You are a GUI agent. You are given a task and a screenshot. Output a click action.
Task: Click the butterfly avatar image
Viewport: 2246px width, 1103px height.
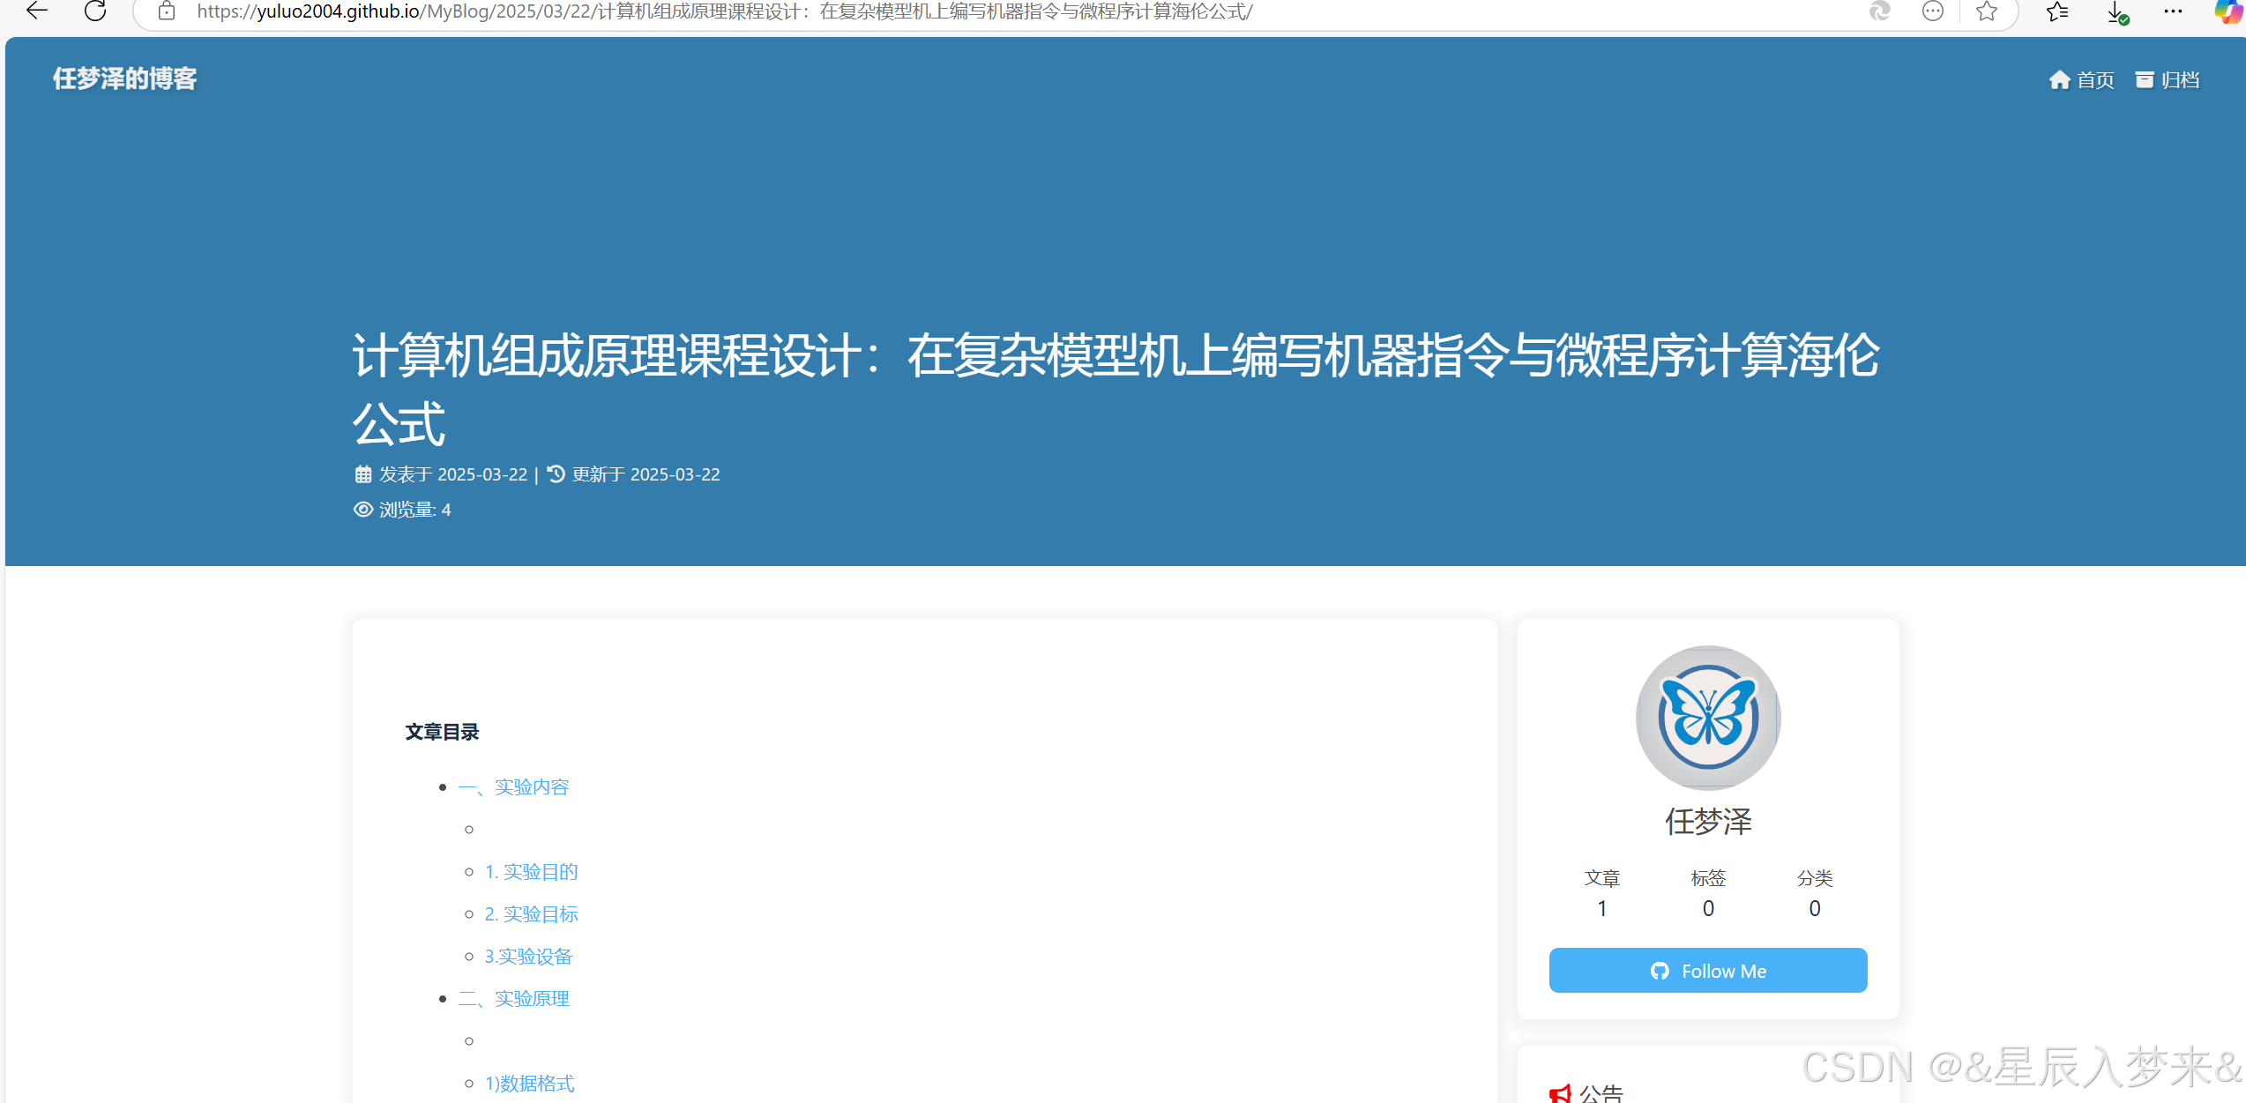1707,718
